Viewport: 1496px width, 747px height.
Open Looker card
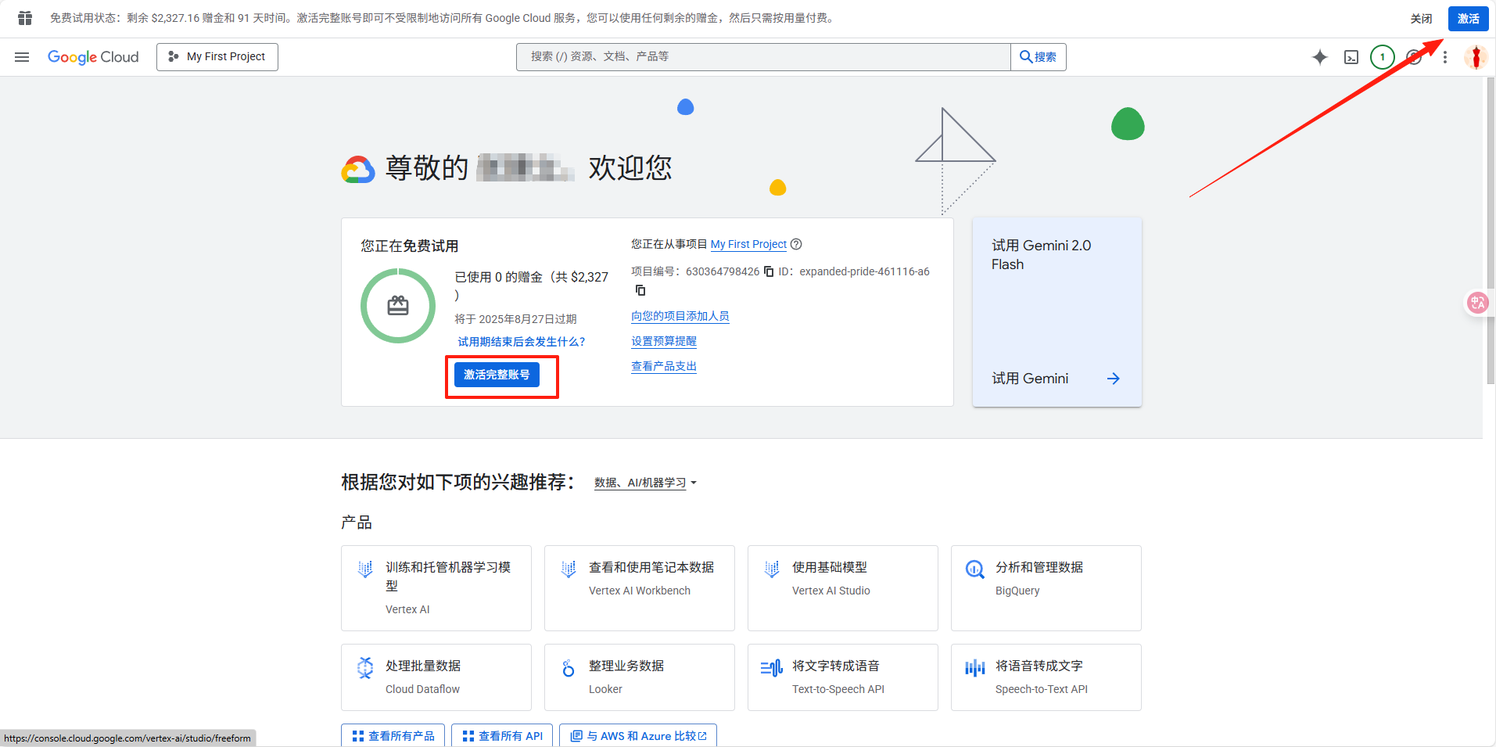640,677
